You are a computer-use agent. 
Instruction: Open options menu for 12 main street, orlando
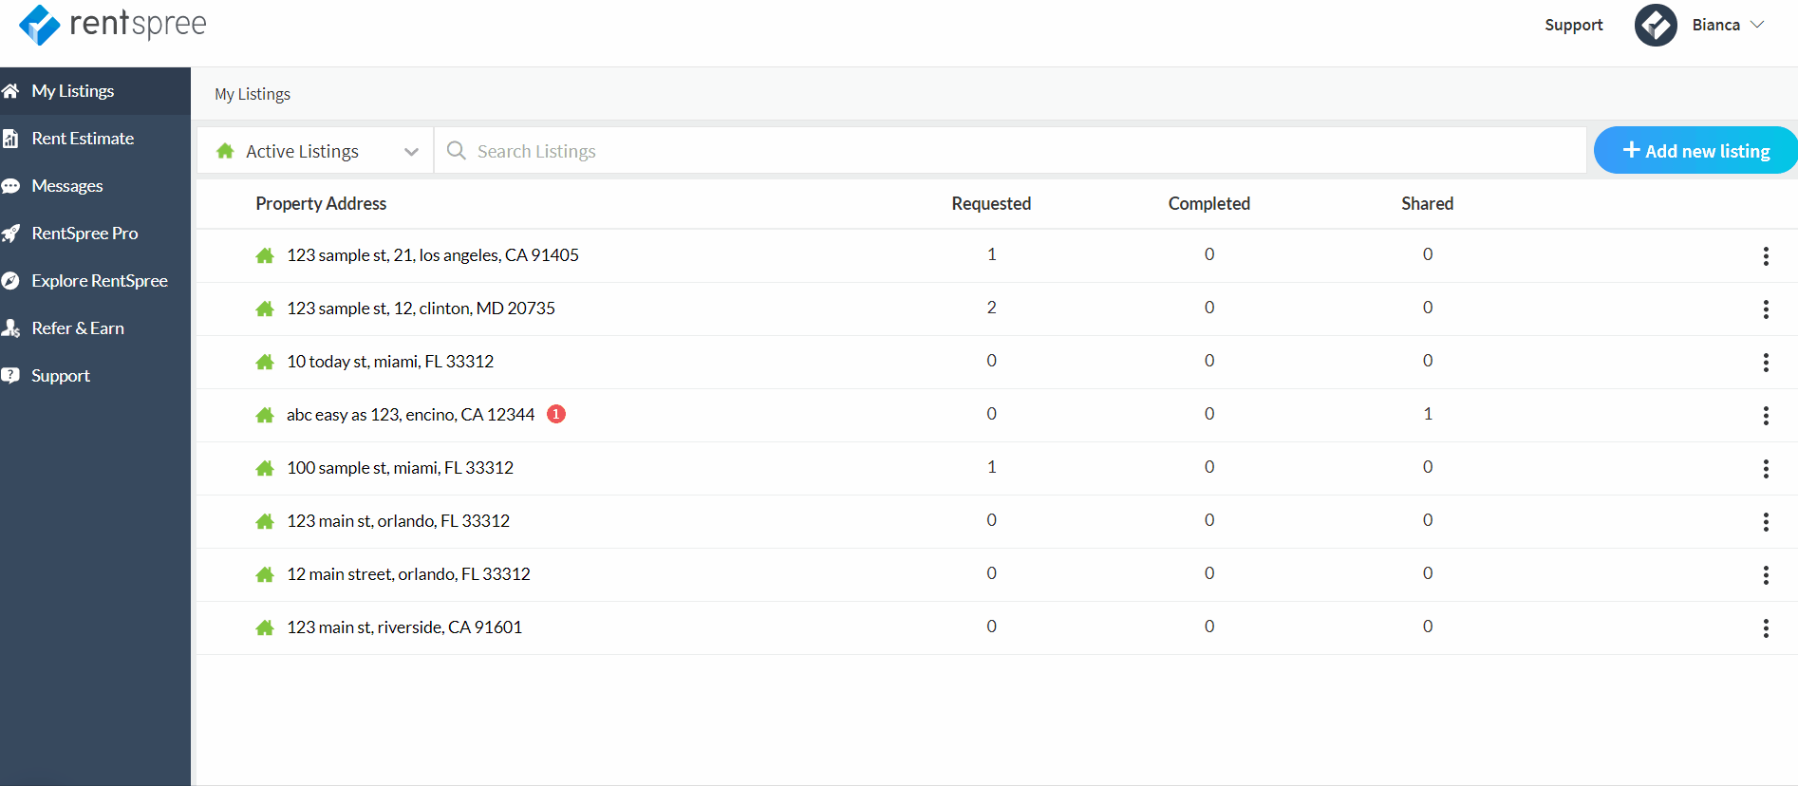coord(1766,574)
